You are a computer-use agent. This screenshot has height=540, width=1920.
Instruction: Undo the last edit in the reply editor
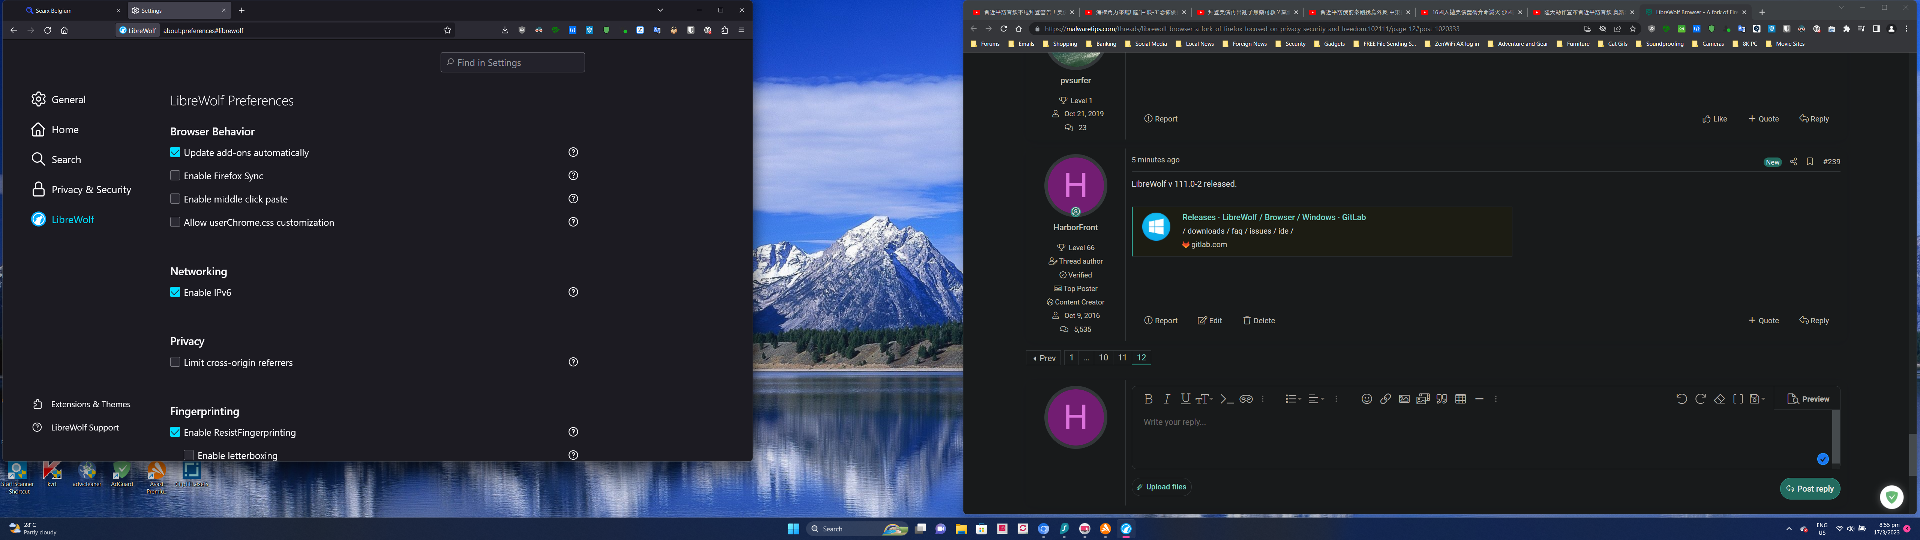[1681, 399]
